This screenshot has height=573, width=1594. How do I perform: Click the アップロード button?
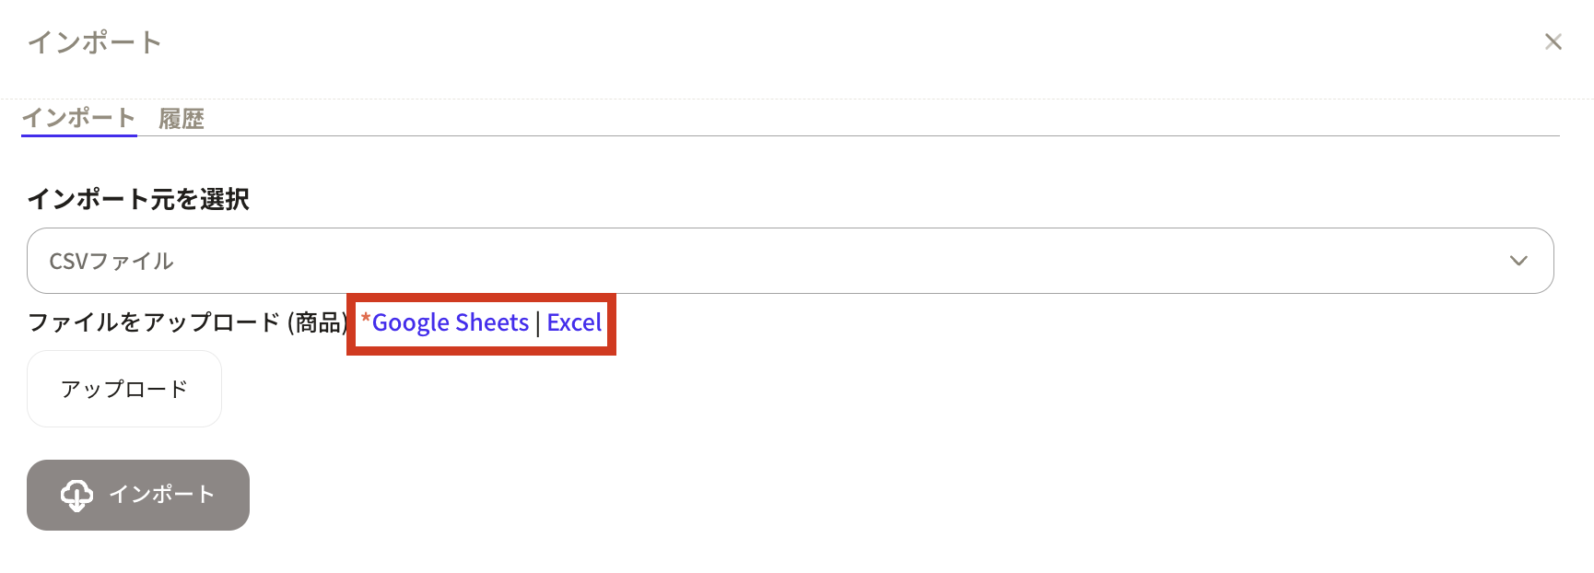click(124, 389)
